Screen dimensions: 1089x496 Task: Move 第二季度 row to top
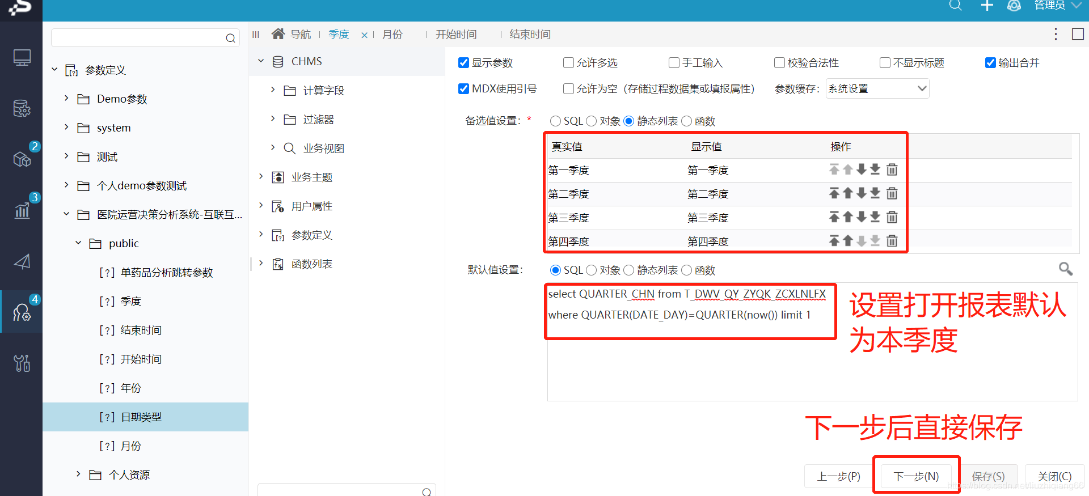click(834, 193)
